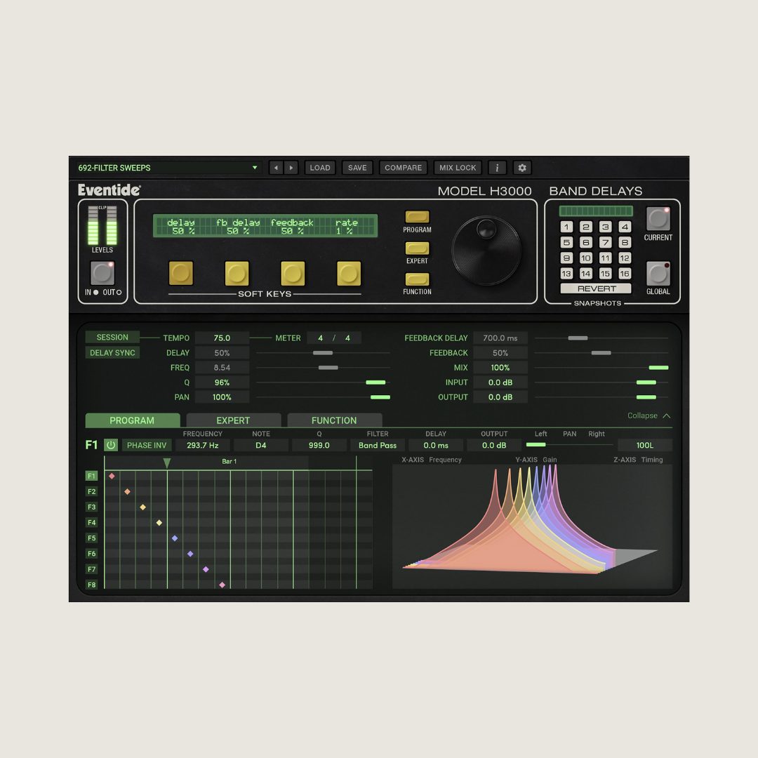Select snapshot 3
Viewport: 758px width, 758px height.
tap(605, 227)
